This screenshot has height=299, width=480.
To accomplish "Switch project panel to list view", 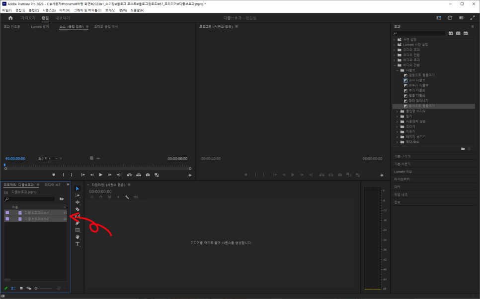I will click(13, 288).
